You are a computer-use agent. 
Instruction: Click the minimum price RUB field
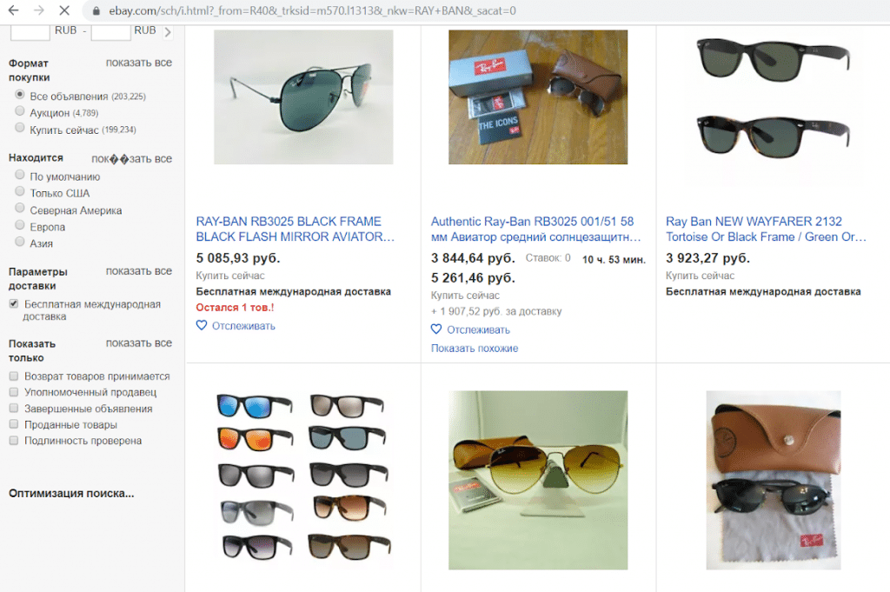[30, 32]
